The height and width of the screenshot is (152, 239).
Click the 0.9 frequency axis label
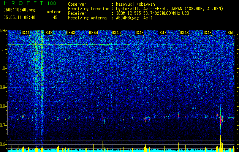(3, 87)
